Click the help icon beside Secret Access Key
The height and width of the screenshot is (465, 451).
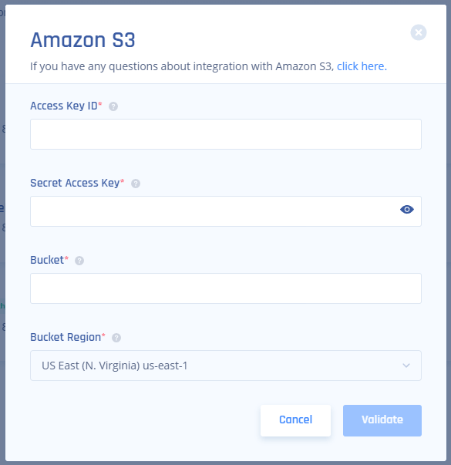136,184
